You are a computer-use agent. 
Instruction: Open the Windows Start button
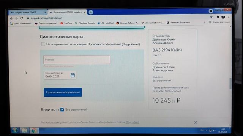point(15,130)
